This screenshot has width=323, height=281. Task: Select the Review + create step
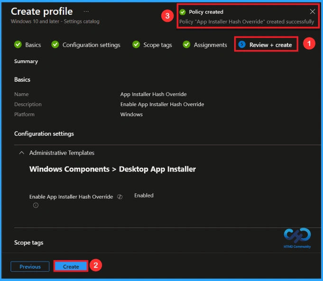[270, 45]
